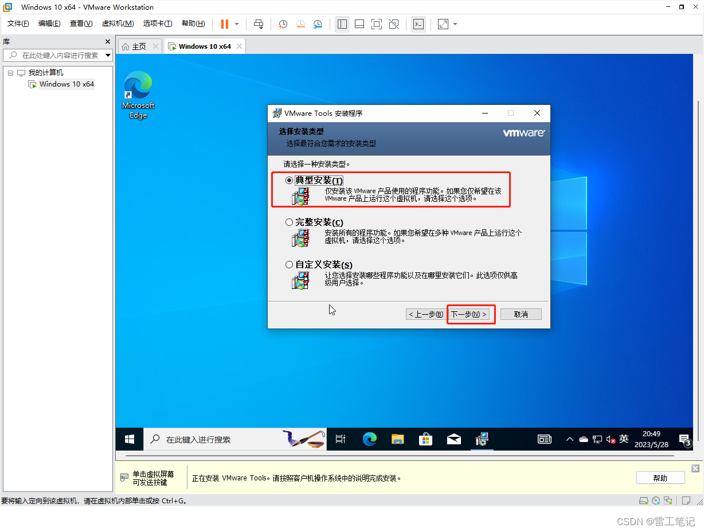Click the network tray icon

(597, 439)
